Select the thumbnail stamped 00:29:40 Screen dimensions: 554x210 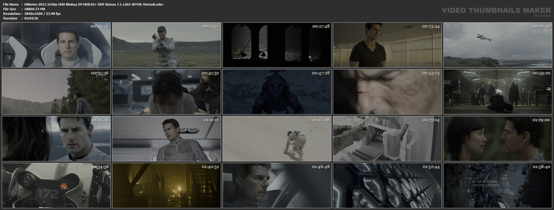[x=498, y=45]
